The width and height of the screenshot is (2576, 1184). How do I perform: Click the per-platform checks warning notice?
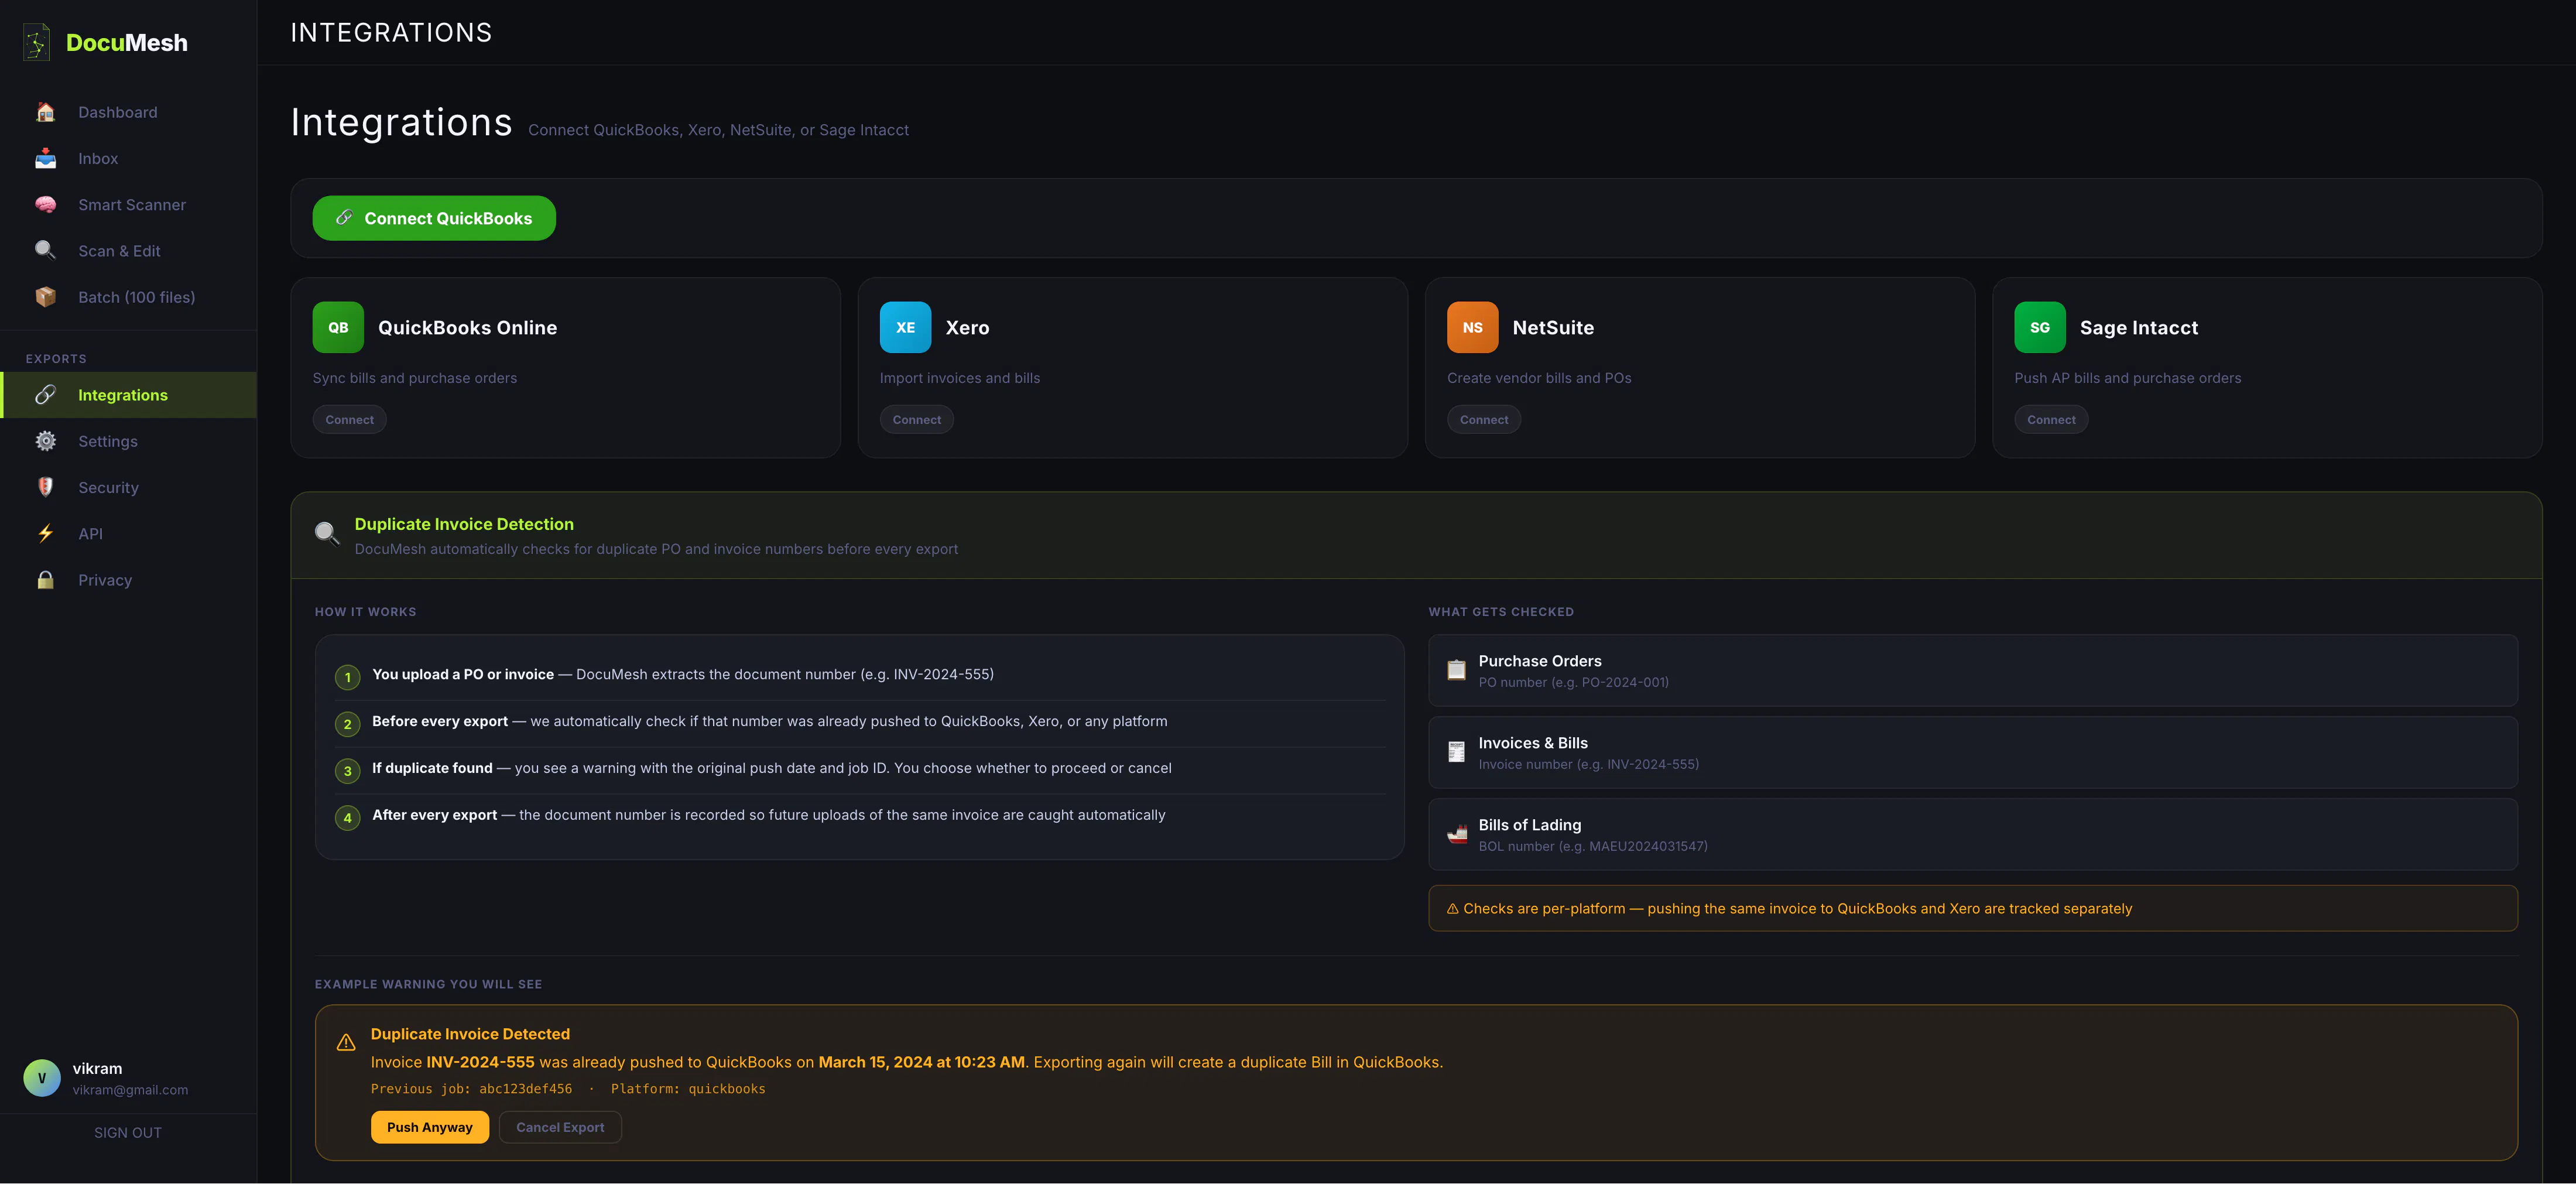pyautogui.click(x=1972, y=908)
